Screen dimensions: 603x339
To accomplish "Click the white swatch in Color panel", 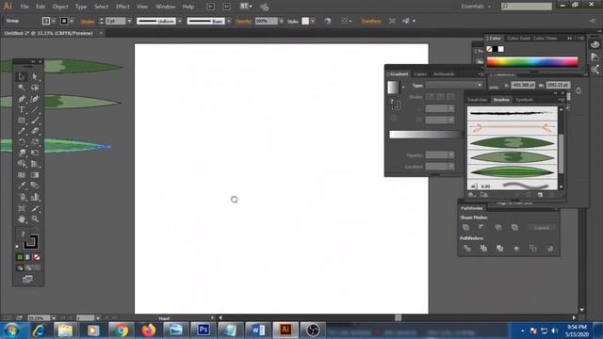I will coord(500,49).
